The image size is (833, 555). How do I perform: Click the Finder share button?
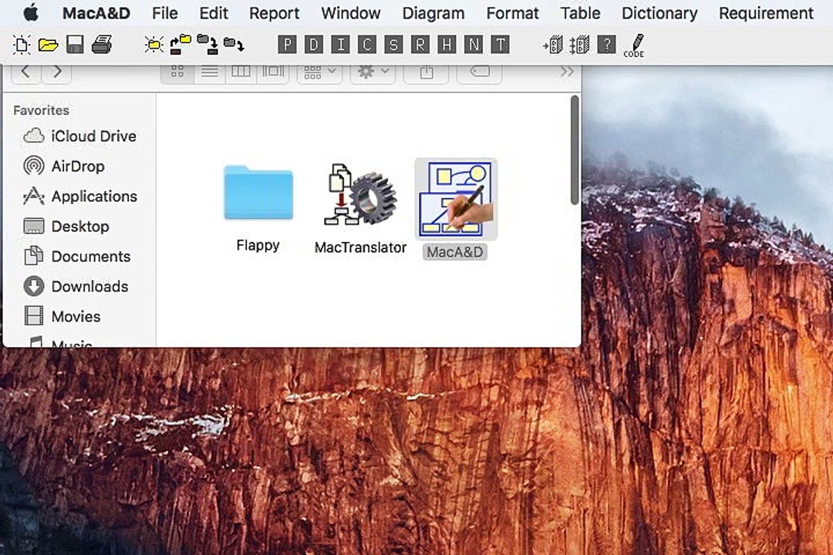click(x=426, y=72)
